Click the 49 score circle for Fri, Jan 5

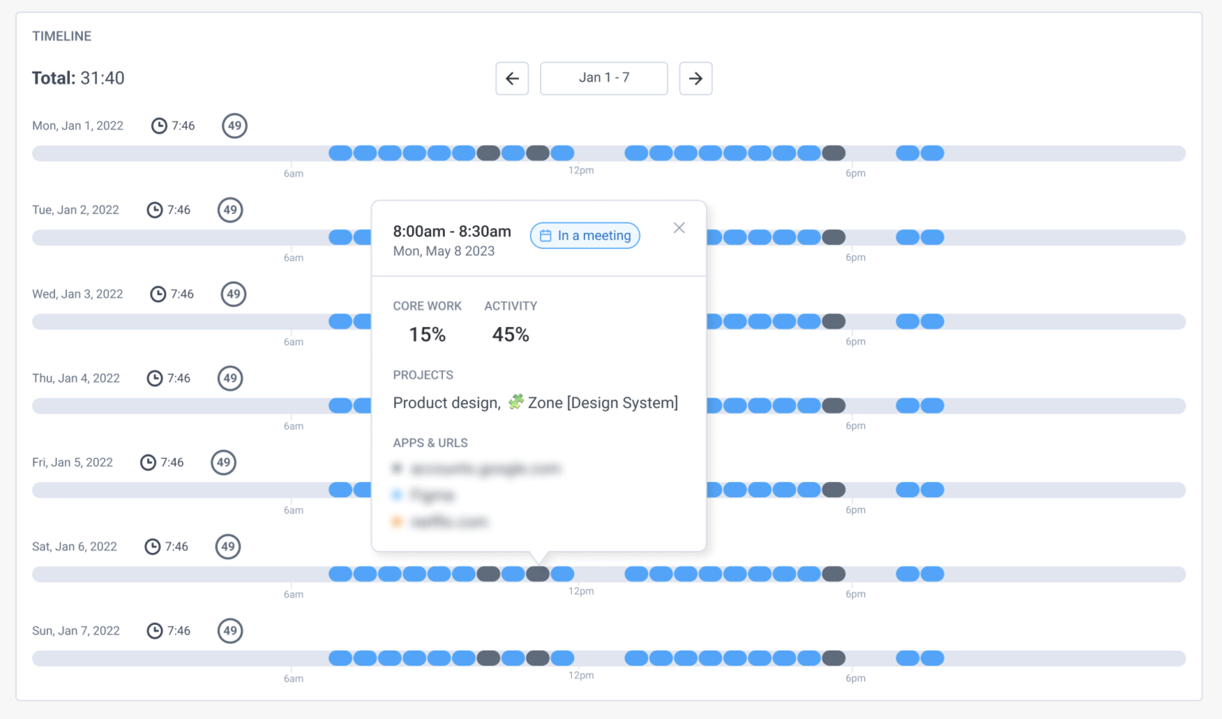click(x=224, y=462)
